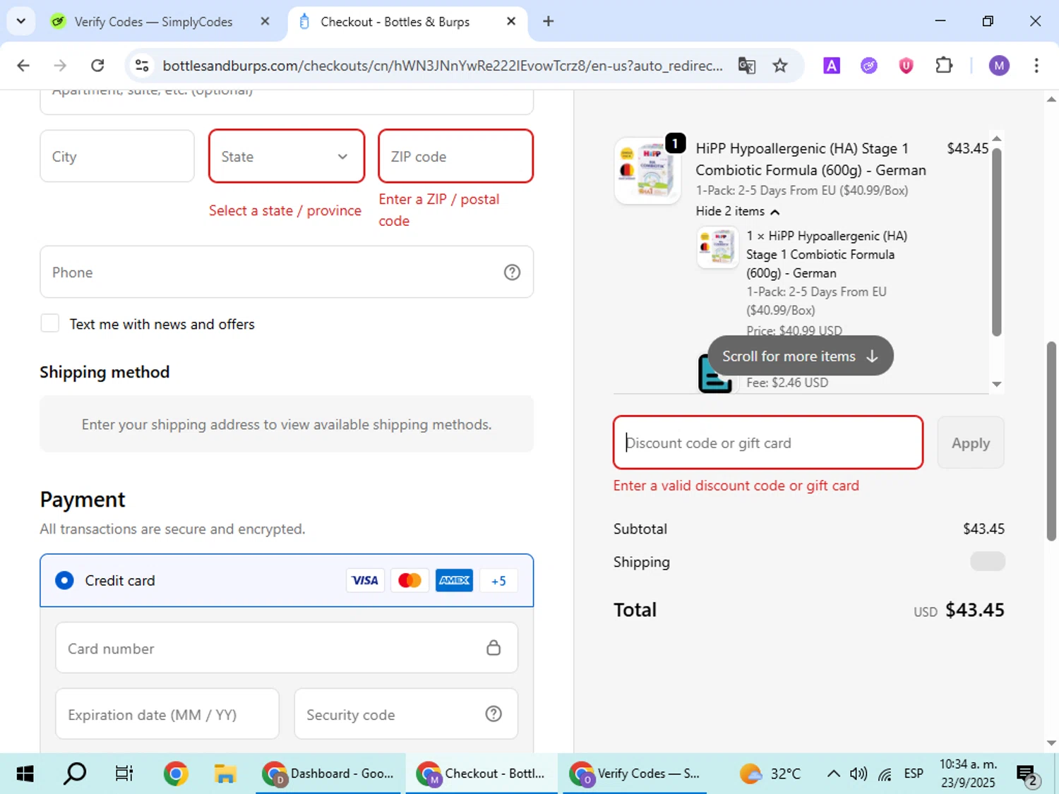The height and width of the screenshot is (794, 1059).
Task: Click the HiPP product thumbnail with badge
Action: point(648,170)
